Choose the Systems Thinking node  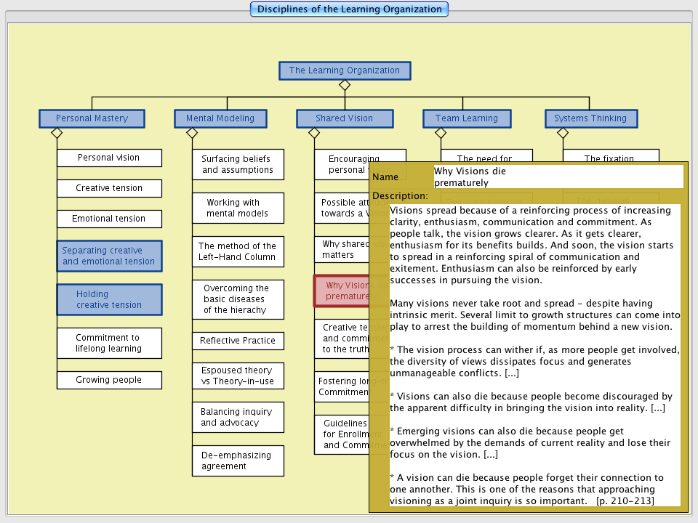590,118
